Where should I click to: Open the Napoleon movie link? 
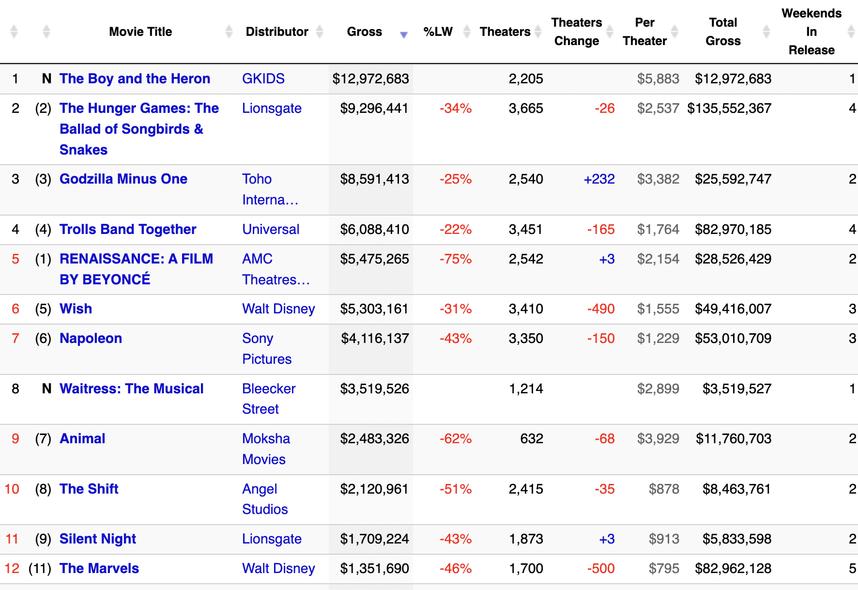pyautogui.click(x=91, y=338)
